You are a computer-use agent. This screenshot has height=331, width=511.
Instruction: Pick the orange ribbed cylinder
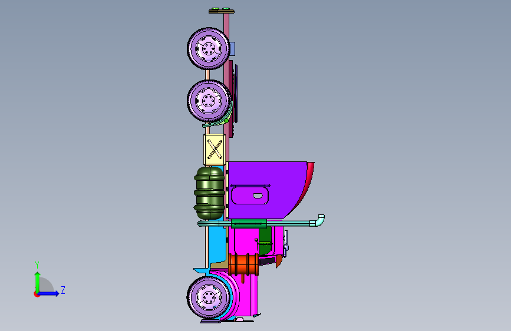click(244, 264)
